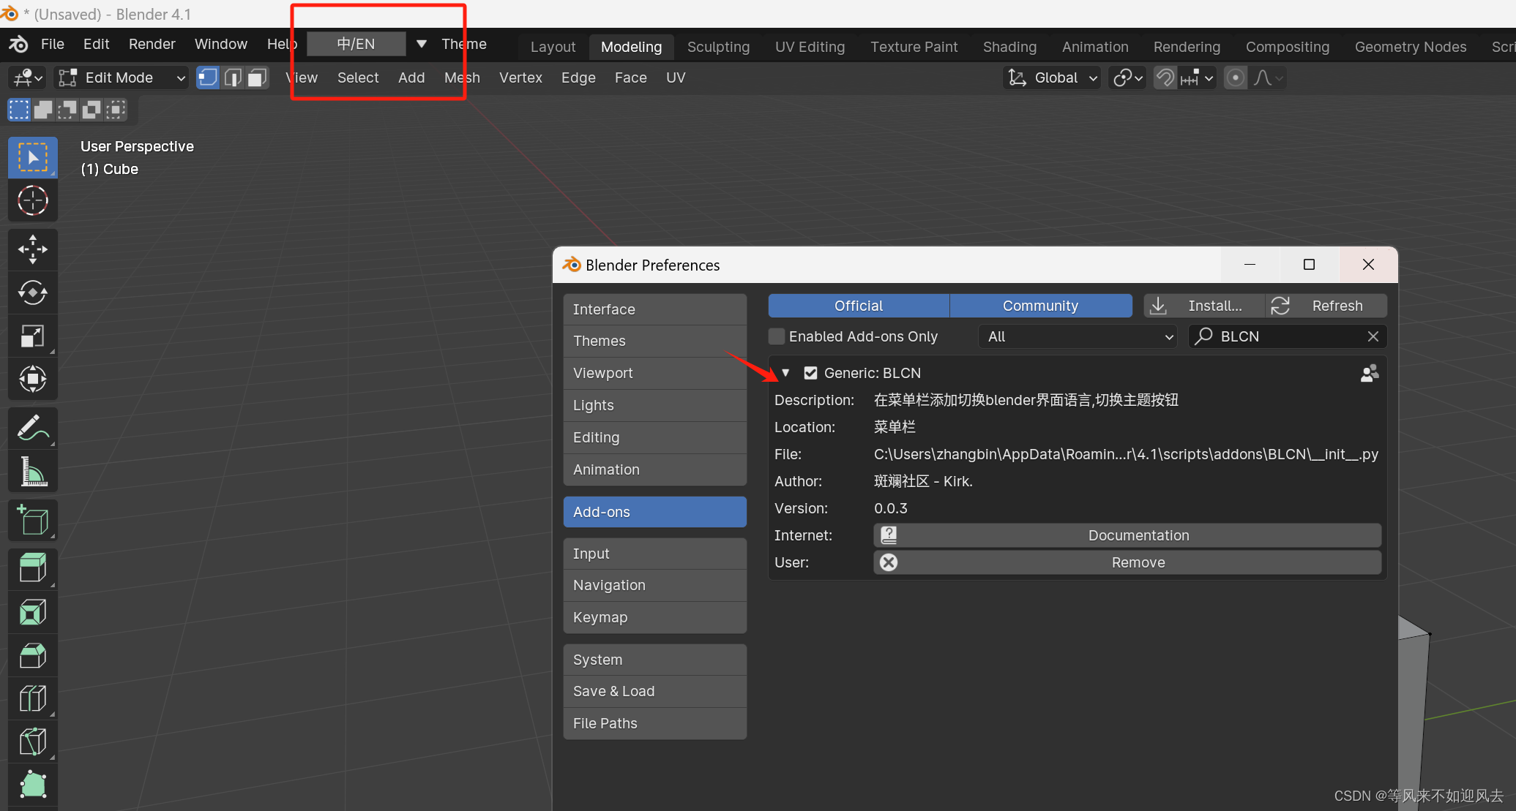Set selection mode to intersect
1516x811 pixels.
(116, 110)
